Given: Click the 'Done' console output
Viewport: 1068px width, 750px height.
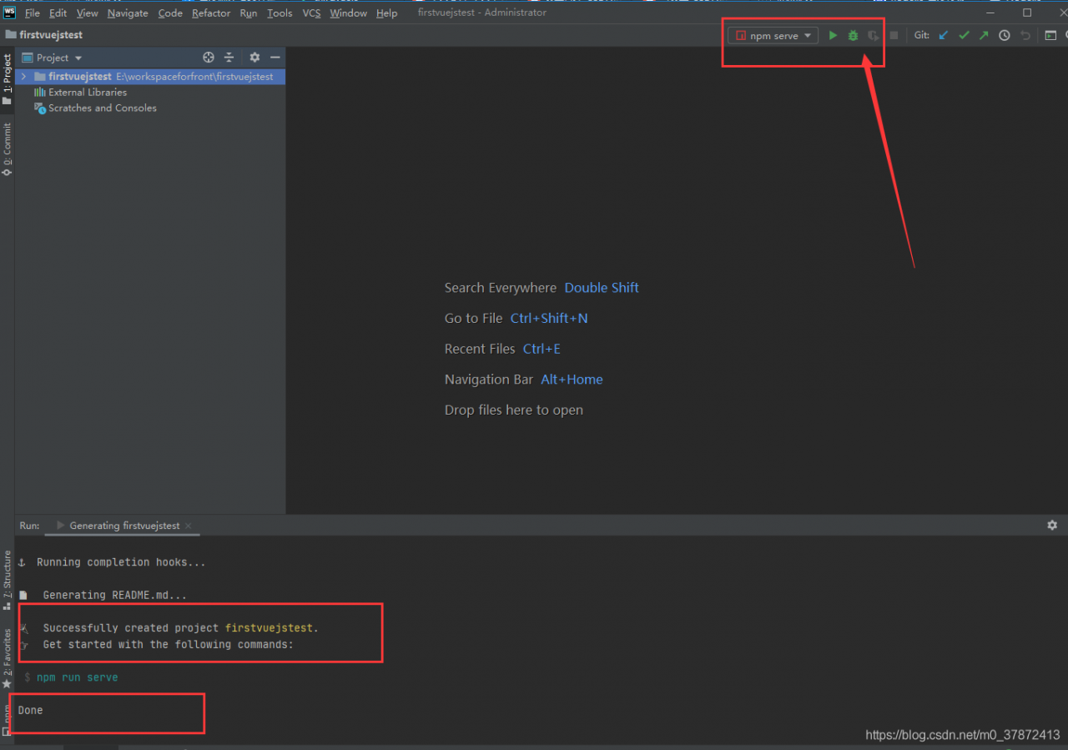Looking at the screenshot, I should click(x=30, y=711).
